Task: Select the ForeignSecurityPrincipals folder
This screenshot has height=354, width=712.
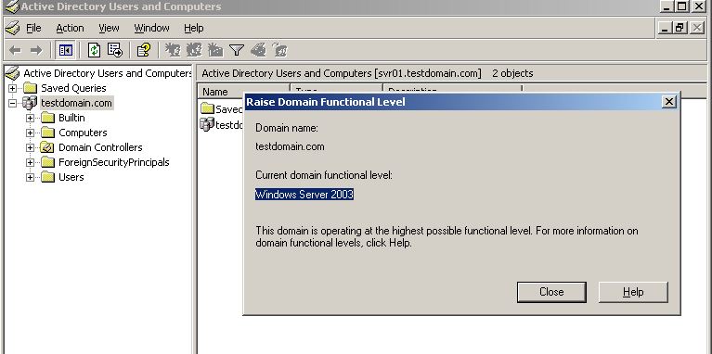Action: pyautogui.click(x=114, y=162)
